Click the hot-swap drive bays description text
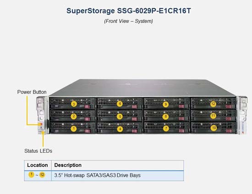The height and width of the screenshot is (194, 252). tap(98, 175)
